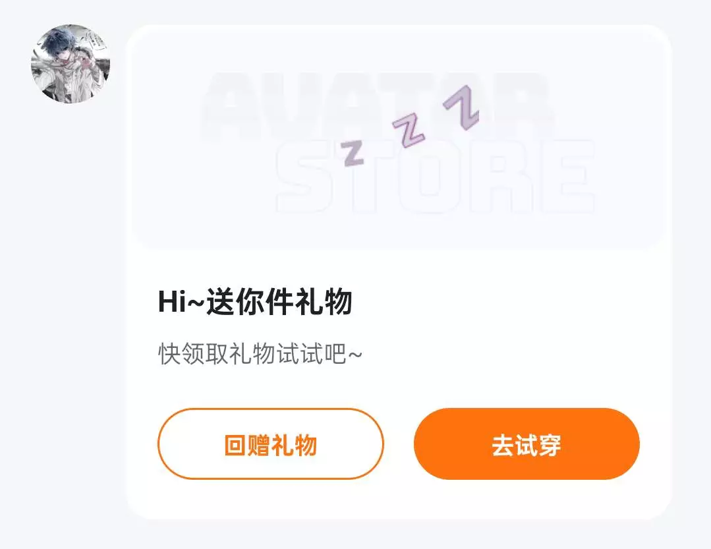Image resolution: width=711 pixels, height=549 pixels.
Task: Click the letter R in STORE
Action: (x=502, y=177)
